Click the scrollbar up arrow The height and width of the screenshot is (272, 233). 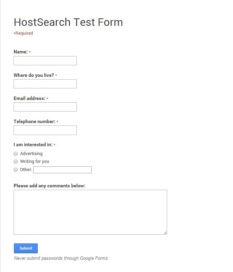(230, 3)
